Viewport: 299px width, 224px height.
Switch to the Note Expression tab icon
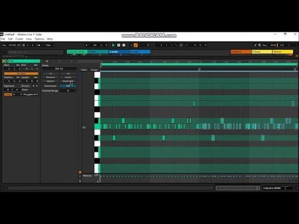(71, 62)
